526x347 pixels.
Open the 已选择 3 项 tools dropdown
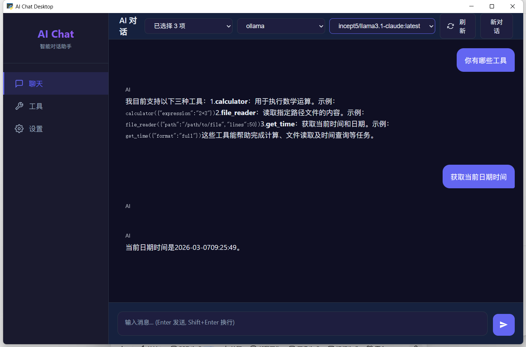[x=189, y=26]
